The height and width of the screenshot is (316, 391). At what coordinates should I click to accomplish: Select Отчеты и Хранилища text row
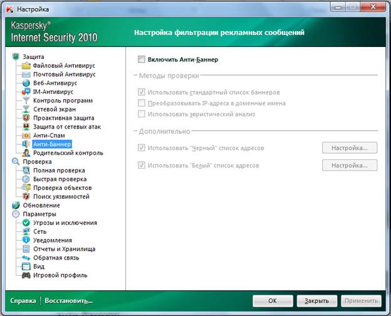click(x=65, y=249)
